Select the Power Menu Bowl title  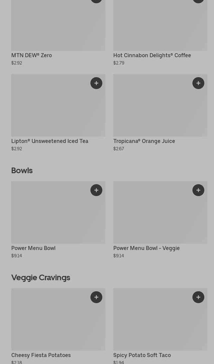[x=33, y=248]
